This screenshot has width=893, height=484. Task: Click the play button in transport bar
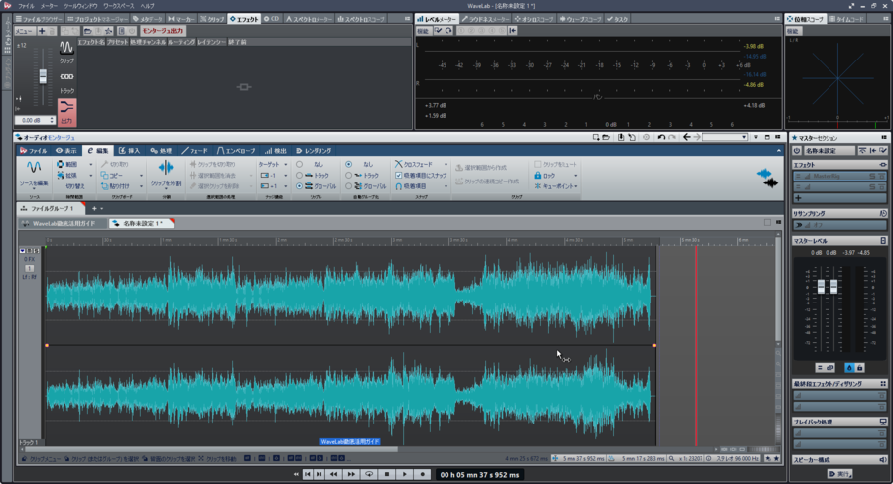pyautogui.click(x=405, y=474)
